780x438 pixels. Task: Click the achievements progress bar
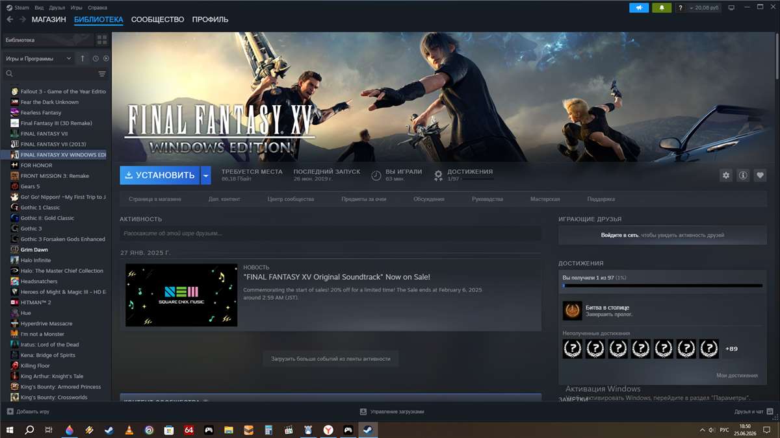662,286
